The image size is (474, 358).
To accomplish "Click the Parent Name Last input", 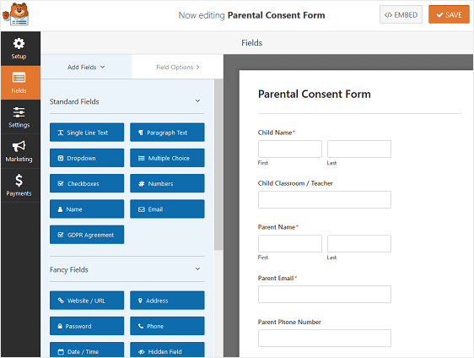I will 359,244.
